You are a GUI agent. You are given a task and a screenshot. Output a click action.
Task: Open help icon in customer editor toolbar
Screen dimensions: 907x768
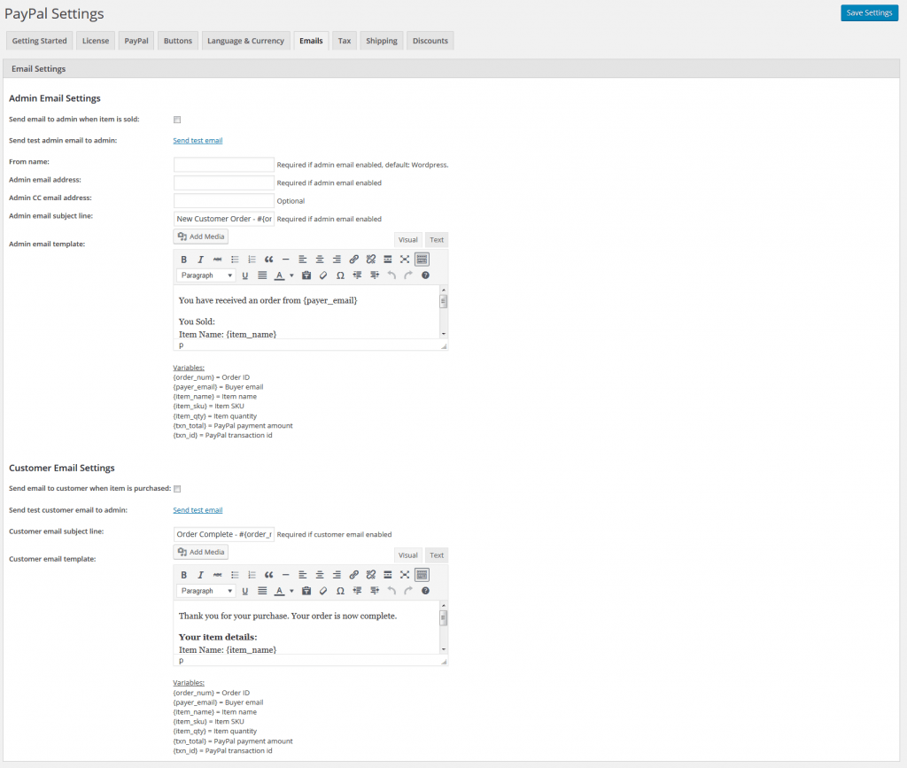click(425, 591)
